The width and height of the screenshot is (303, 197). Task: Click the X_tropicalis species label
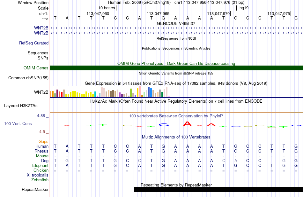pyautogui.click(x=38, y=175)
